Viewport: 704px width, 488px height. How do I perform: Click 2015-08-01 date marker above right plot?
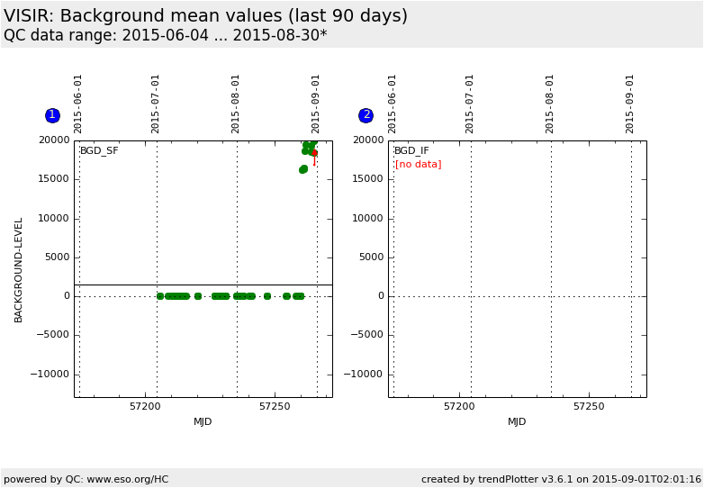pos(550,104)
